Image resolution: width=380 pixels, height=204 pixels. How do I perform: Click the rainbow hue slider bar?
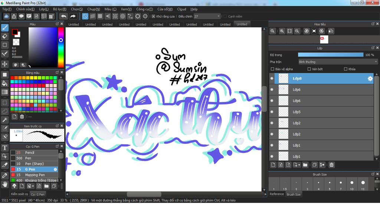tap(61, 47)
